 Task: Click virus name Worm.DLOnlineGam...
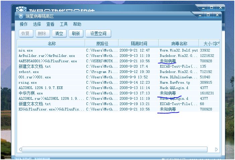178,77
